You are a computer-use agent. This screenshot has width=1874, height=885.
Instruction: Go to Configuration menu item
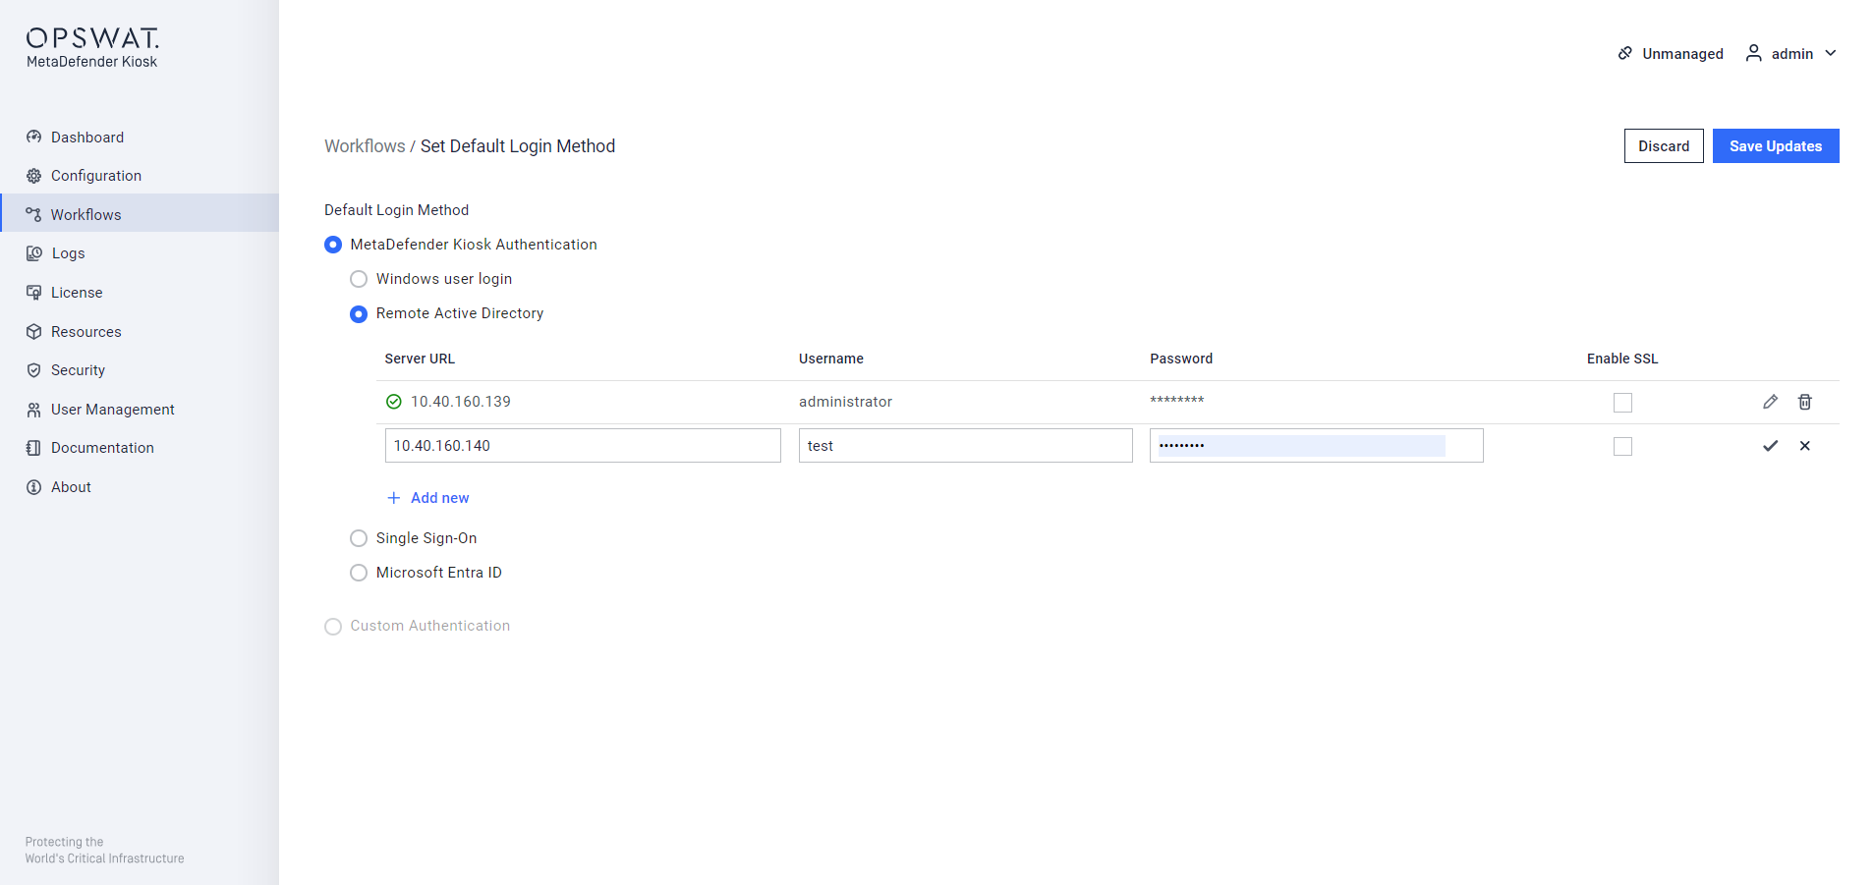140,176
